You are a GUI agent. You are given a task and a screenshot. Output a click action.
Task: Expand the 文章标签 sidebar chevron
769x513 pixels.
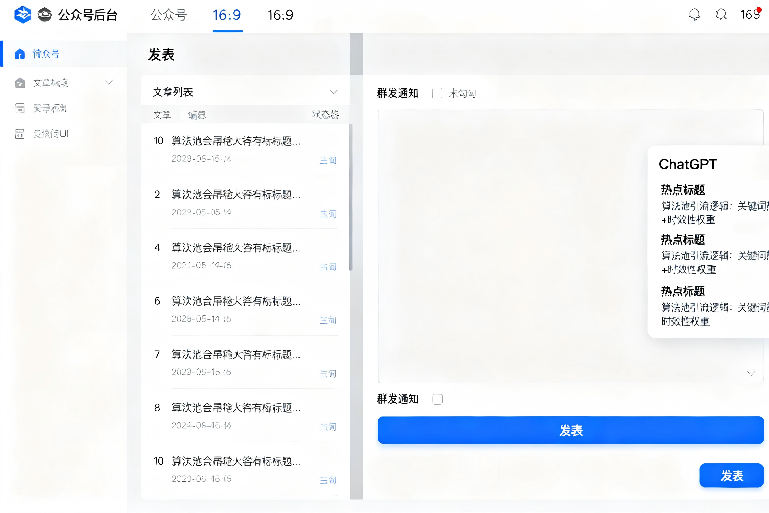click(x=109, y=82)
